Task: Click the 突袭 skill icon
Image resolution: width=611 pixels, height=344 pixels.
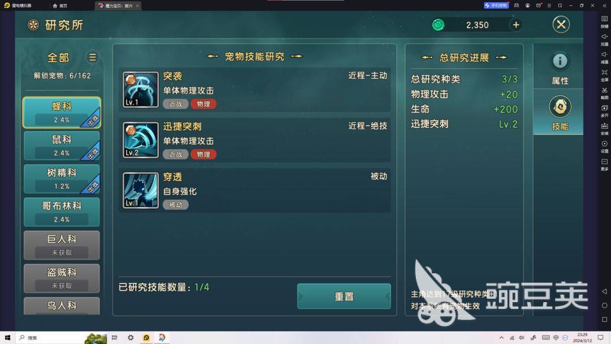Action: [141, 89]
